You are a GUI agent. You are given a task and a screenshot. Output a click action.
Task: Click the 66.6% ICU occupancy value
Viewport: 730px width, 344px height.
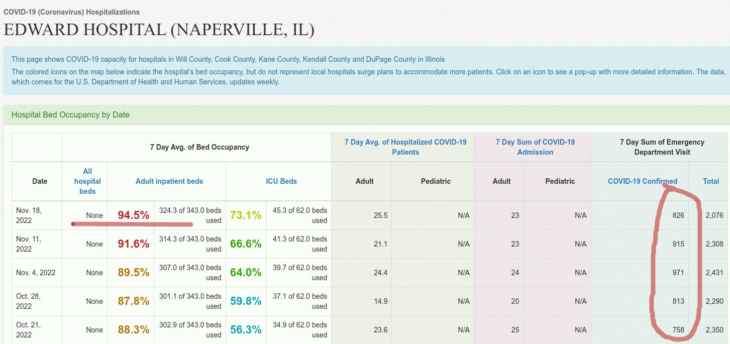(x=246, y=244)
